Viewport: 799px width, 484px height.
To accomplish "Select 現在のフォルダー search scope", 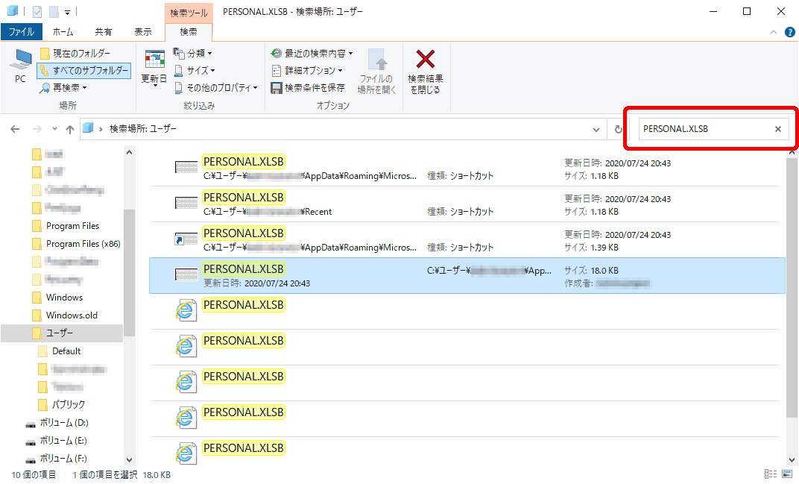I will (75, 53).
